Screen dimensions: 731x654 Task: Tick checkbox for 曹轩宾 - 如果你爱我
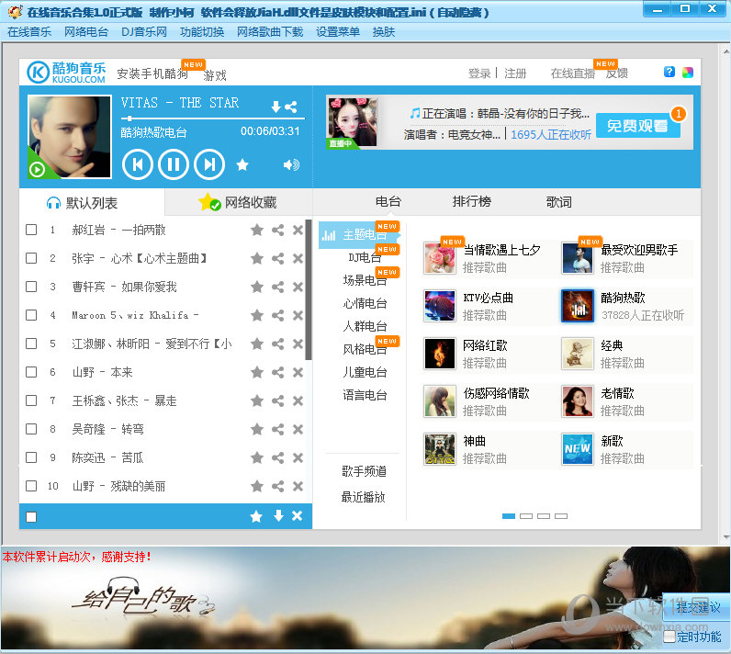coord(31,287)
